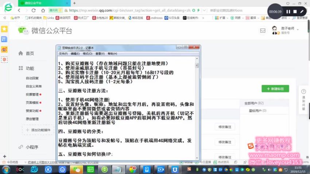The image size is (310, 174).
Task: Select 星标用户 (0) tag
Action: (x=257, y=111)
